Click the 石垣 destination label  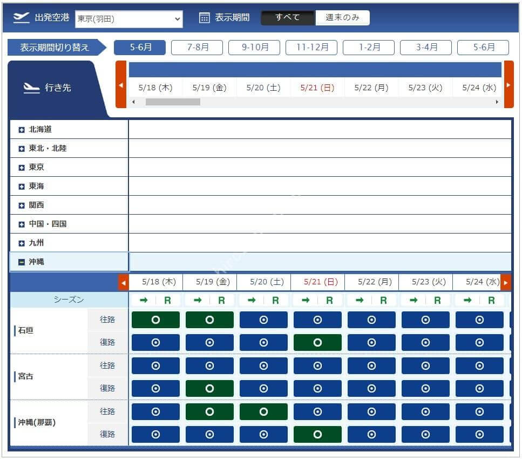tap(25, 330)
